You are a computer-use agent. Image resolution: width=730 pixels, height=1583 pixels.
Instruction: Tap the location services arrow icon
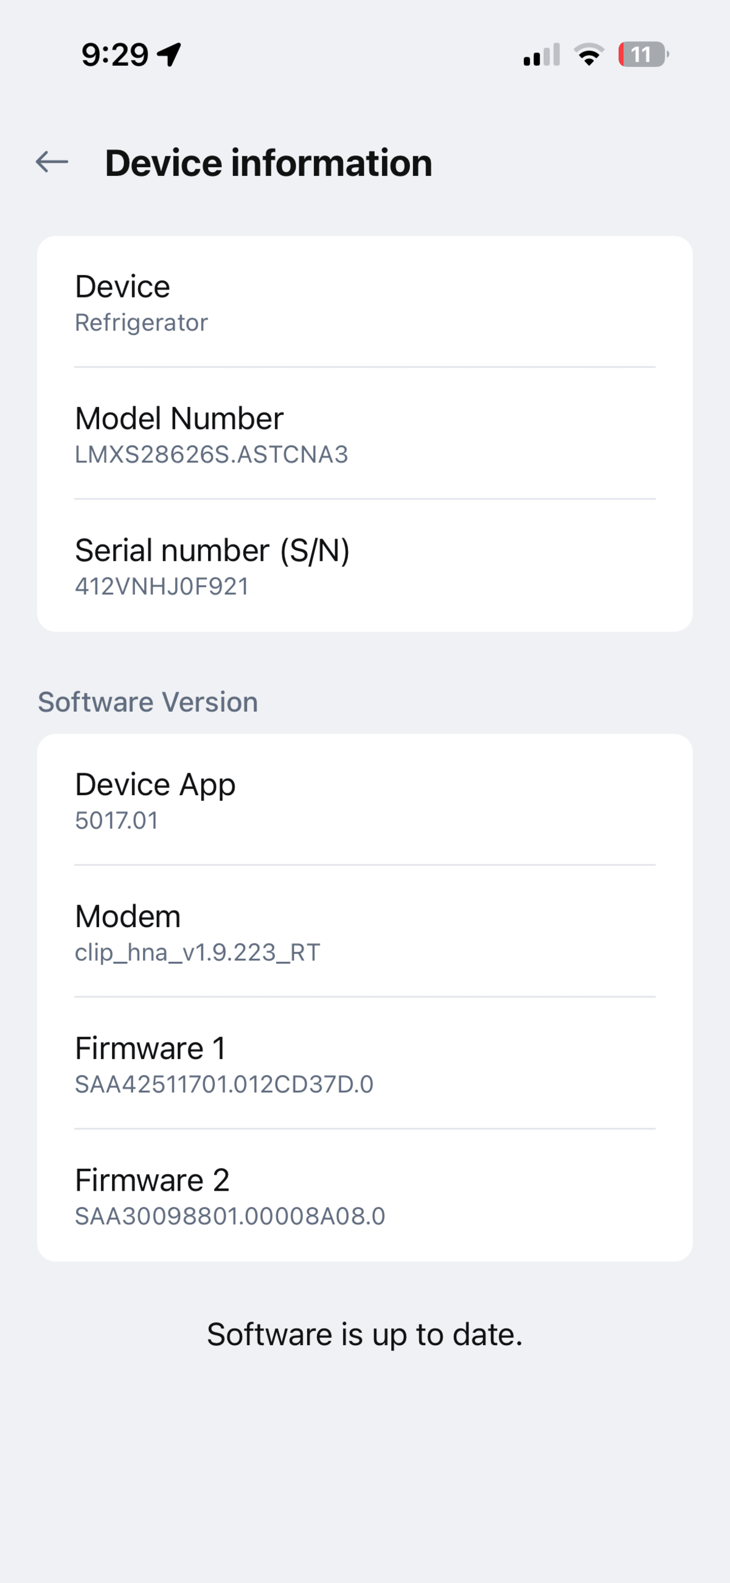click(x=169, y=55)
